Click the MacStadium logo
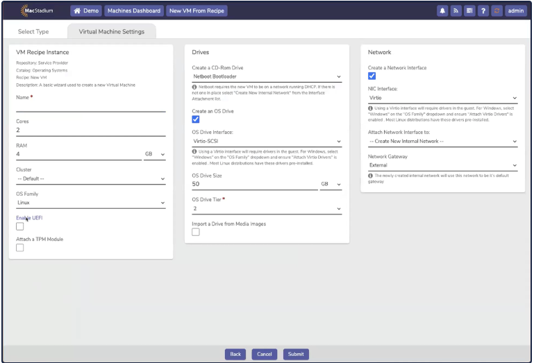The image size is (534, 363). pos(35,10)
